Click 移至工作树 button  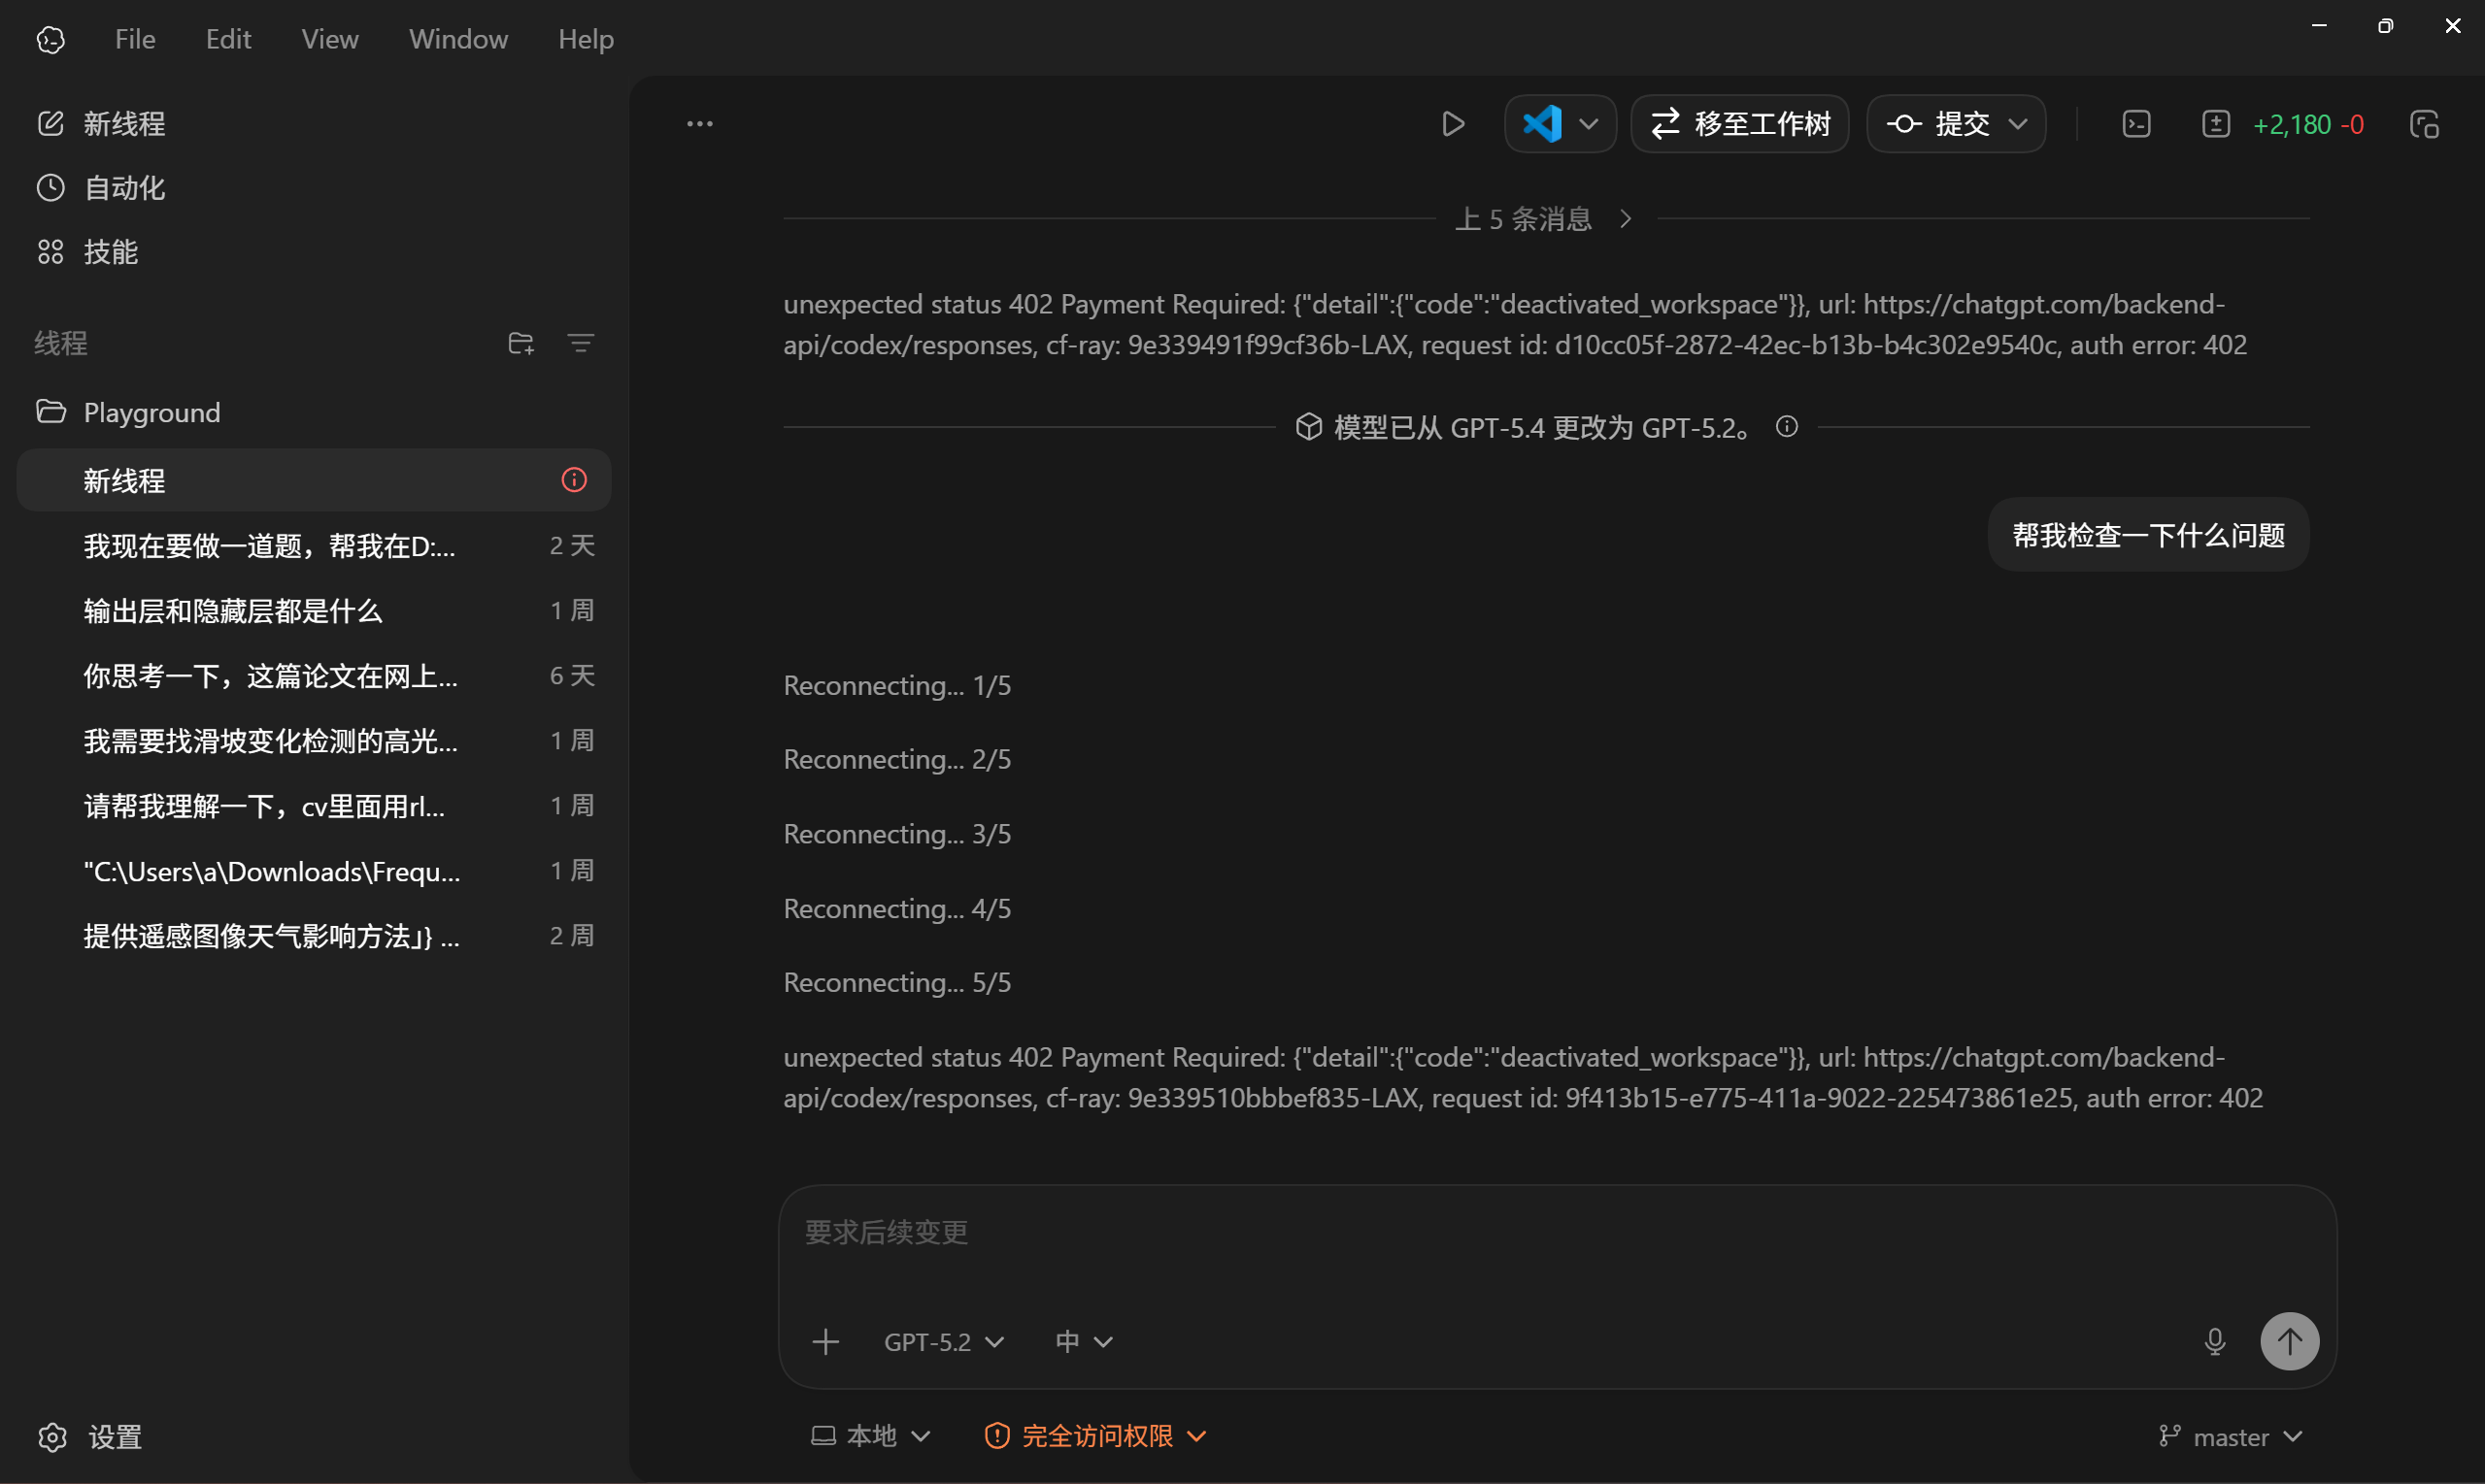(x=1740, y=124)
